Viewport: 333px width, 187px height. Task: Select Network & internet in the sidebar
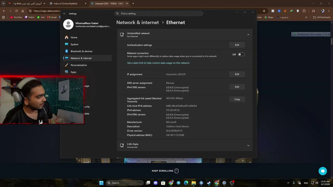[87, 58]
